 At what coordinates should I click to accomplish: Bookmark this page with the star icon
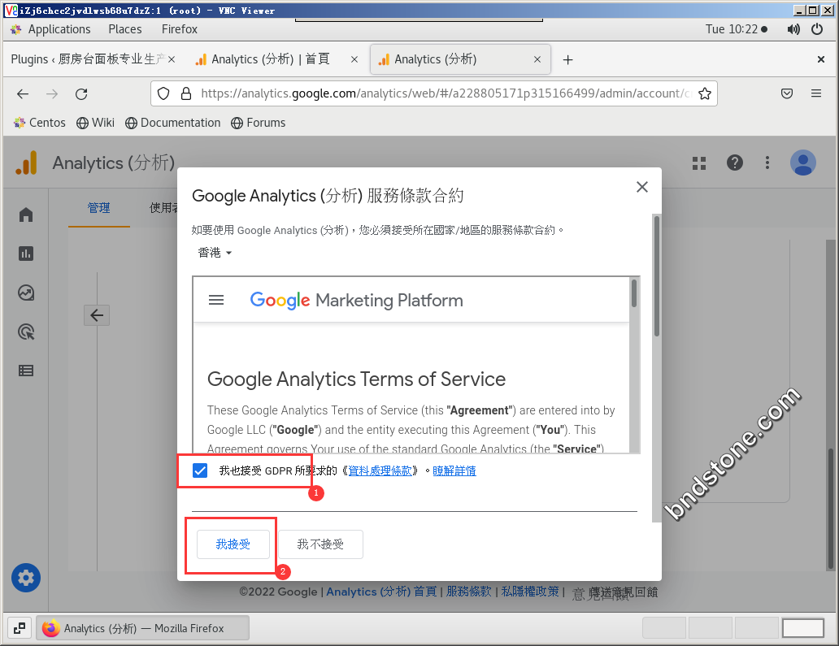[x=705, y=93]
